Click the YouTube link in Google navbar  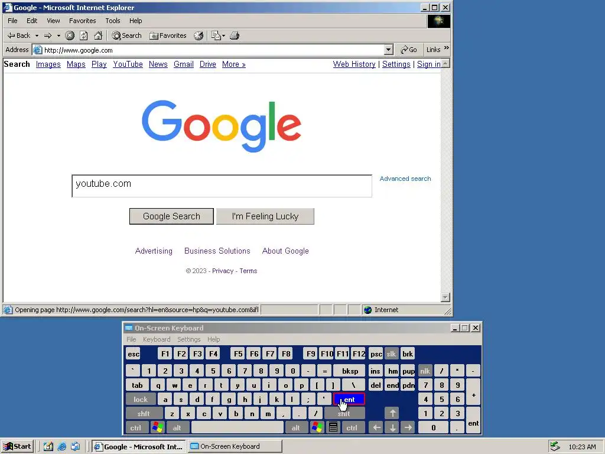pyautogui.click(x=128, y=64)
